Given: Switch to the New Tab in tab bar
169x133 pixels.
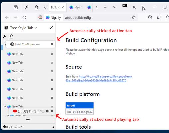Looking at the screenshot, I should [76, 7].
